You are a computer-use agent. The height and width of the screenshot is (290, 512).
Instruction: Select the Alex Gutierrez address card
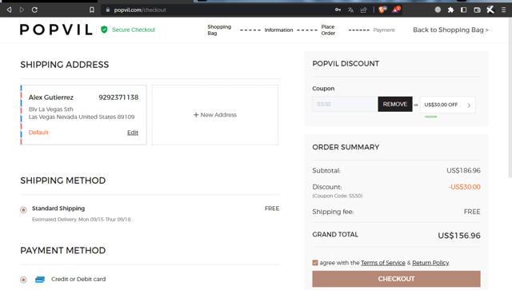pyautogui.click(x=83, y=115)
